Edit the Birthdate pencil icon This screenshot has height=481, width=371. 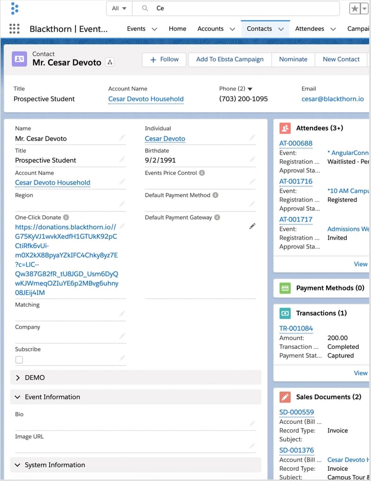click(x=252, y=159)
